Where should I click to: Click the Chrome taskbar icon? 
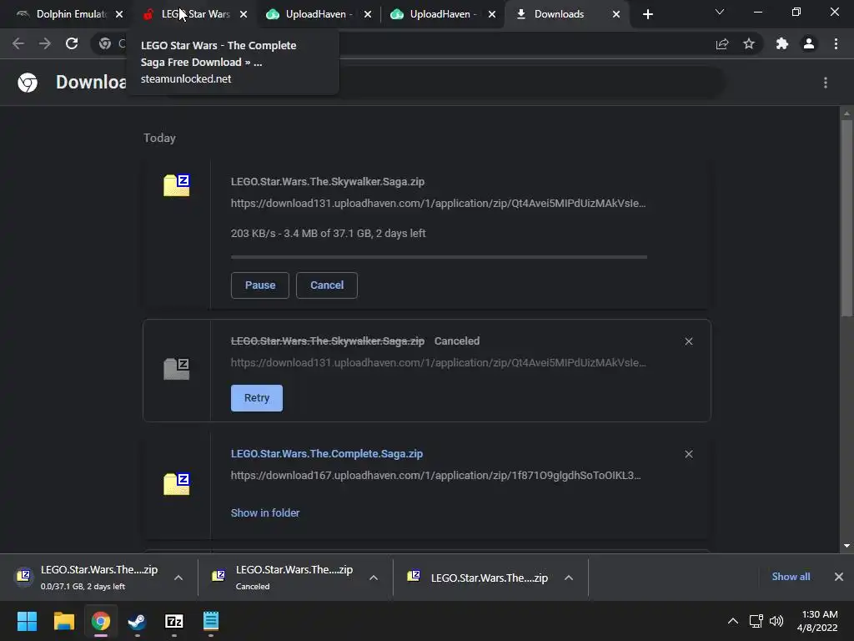(101, 621)
